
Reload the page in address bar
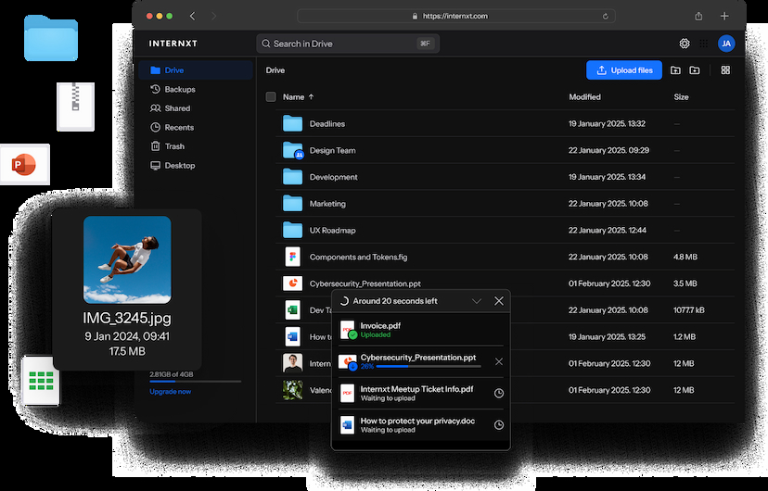[606, 16]
